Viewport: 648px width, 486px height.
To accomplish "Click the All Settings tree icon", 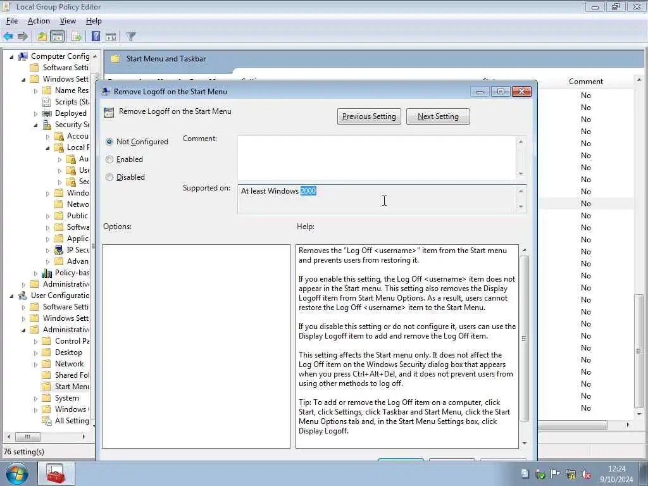I will pyautogui.click(x=47, y=421).
